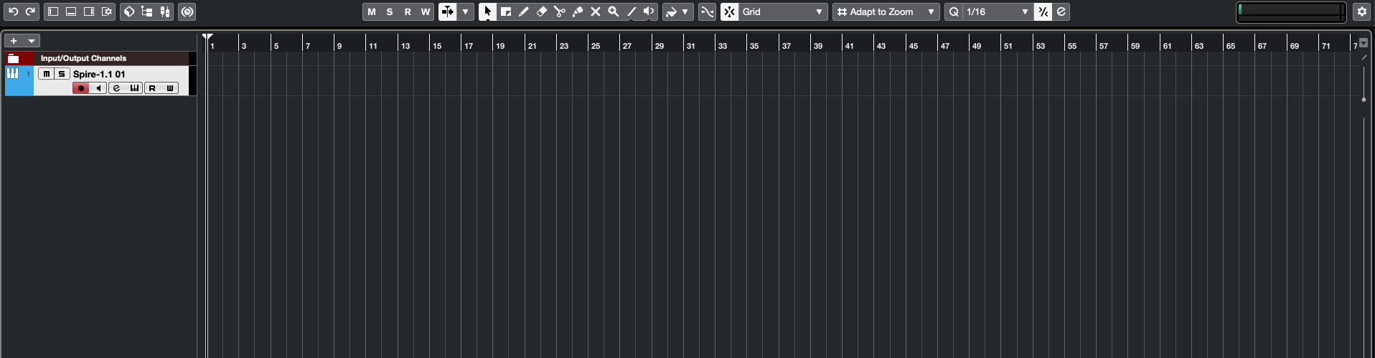Select the Split scissors tool
1375x358 pixels.
click(x=560, y=11)
